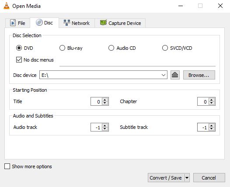Click the Browse... button
Viewport: 230px width, 187px height.
coord(199,75)
